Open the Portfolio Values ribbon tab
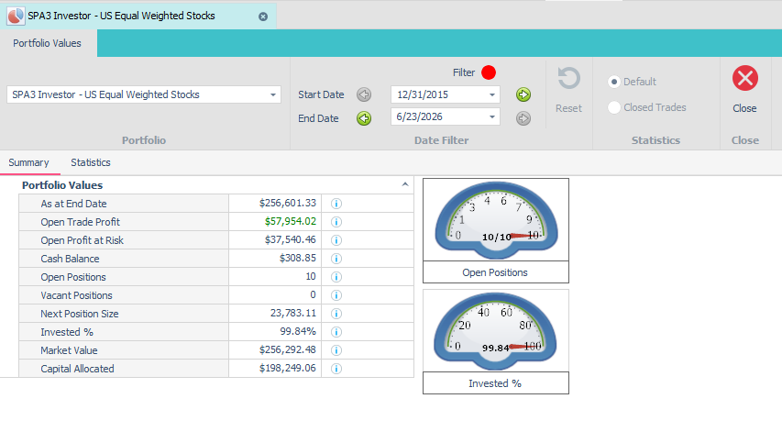This screenshot has width=782, height=443. [47, 43]
